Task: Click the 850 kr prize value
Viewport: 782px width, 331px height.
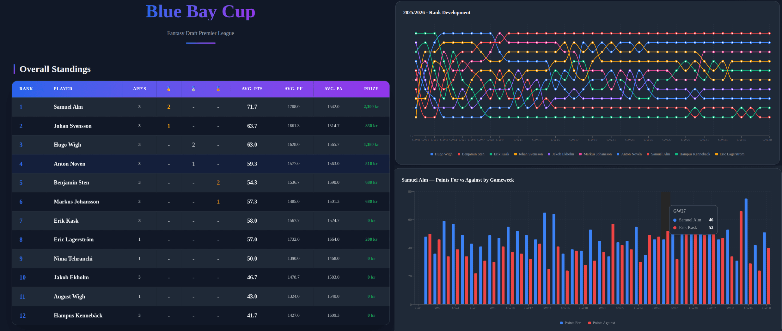Action: [371, 126]
